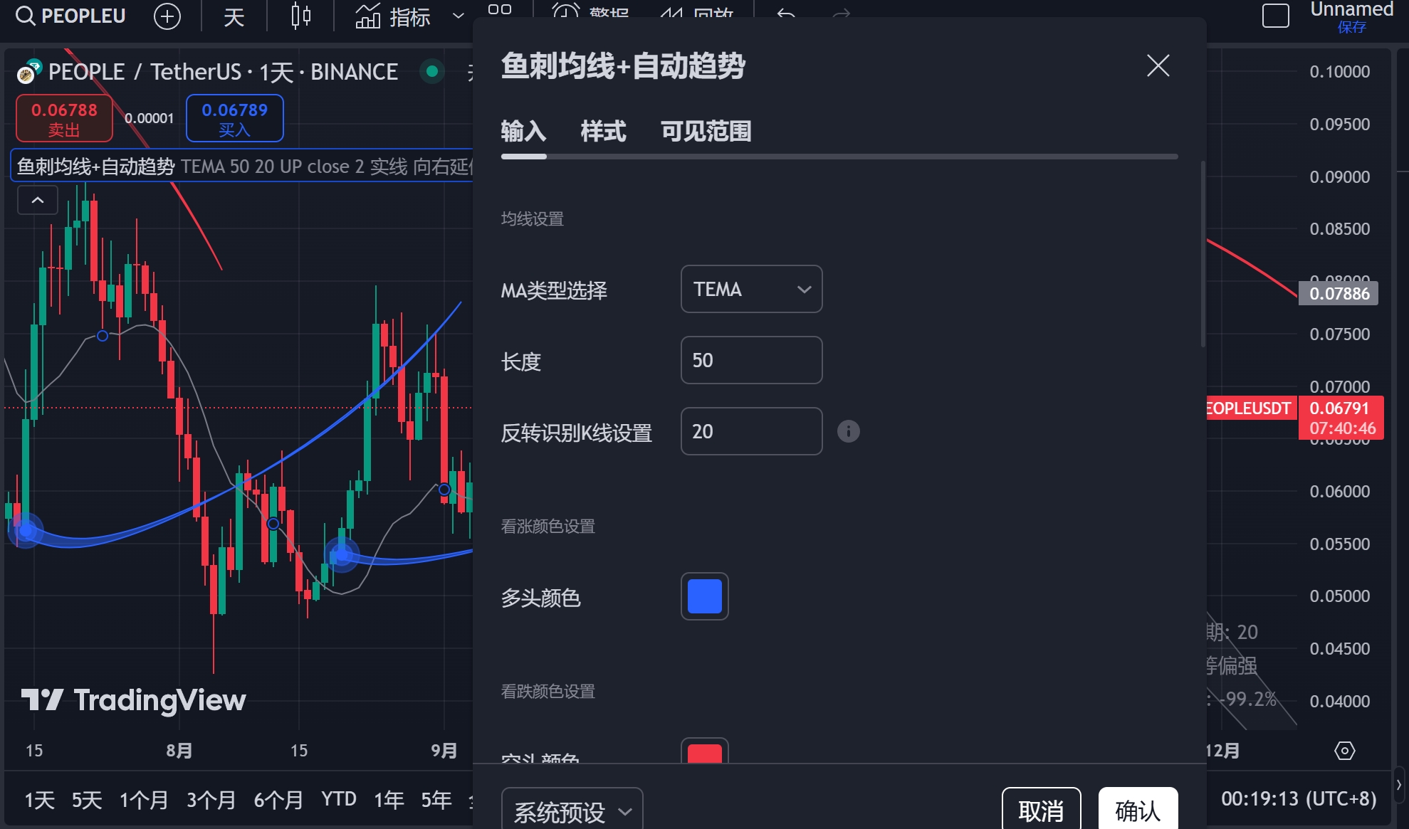Save the Unnamed chart layout

point(1351,27)
